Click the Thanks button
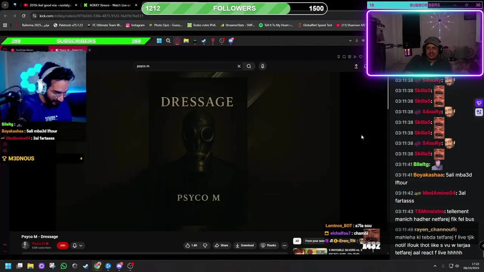The height and width of the screenshot is (272, 484). pos(268,245)
